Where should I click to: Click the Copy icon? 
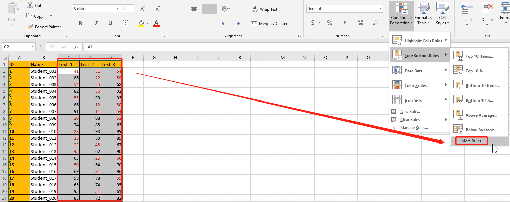pos(29,16)
